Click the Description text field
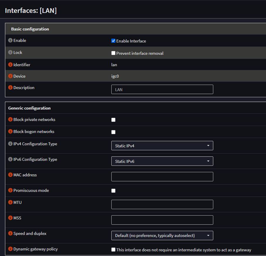Screen dimensions: 266x256 (162, 89)
